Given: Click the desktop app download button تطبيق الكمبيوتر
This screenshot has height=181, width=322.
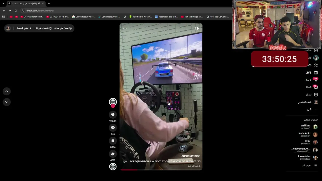Looking at the screenshot, I should (24, 28).
